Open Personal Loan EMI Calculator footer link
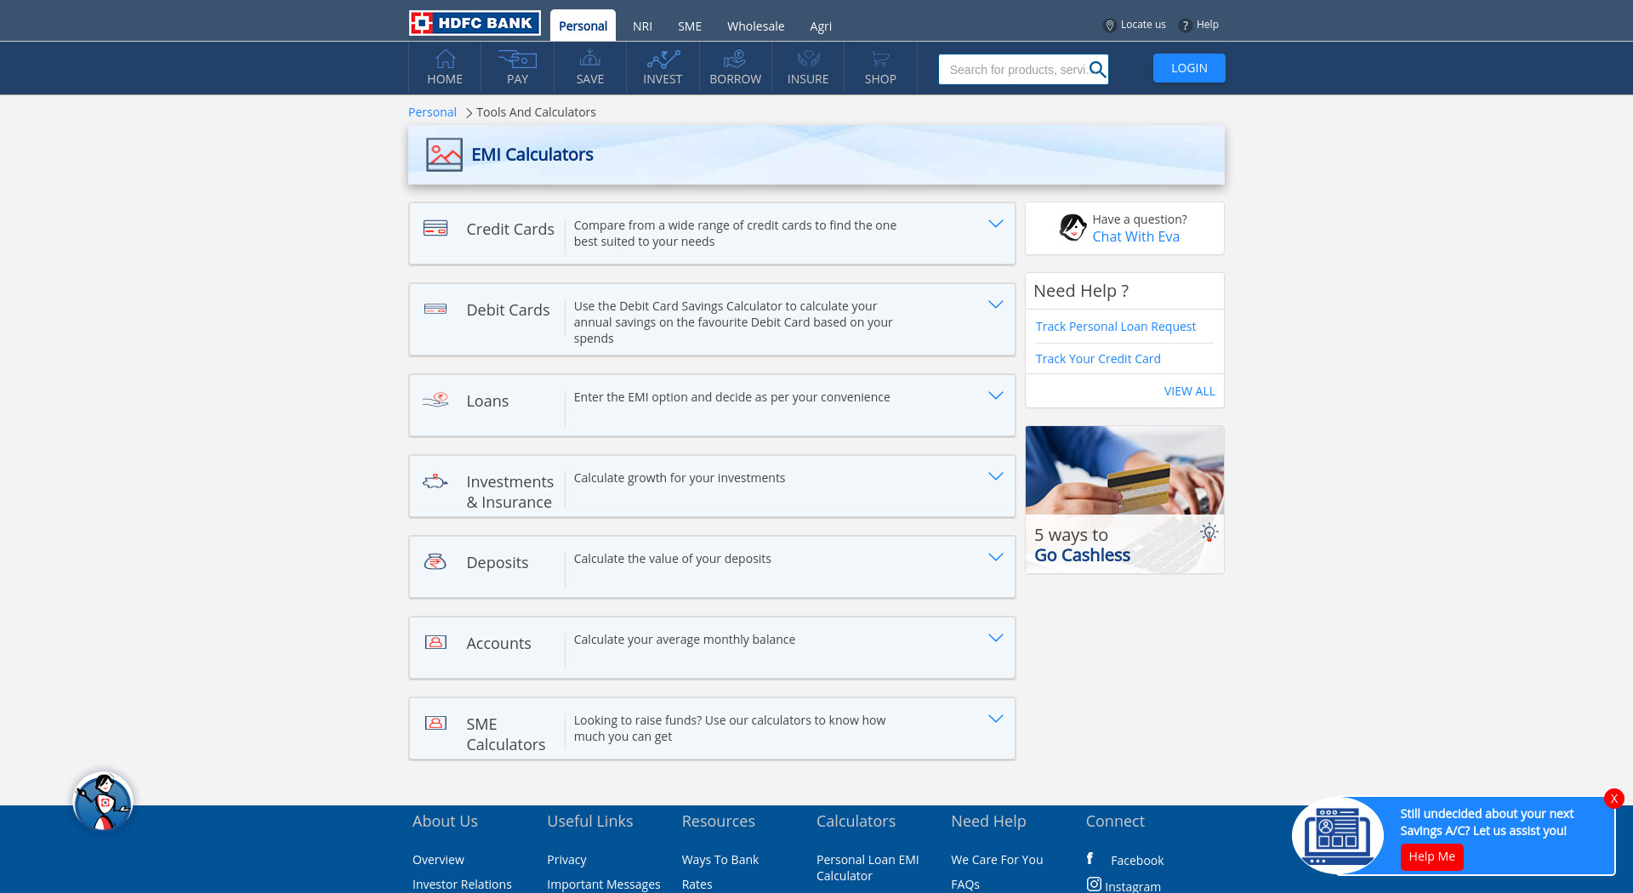Image resolution: width=1633 pixels, height=893 pixels. tap(868, 867)
